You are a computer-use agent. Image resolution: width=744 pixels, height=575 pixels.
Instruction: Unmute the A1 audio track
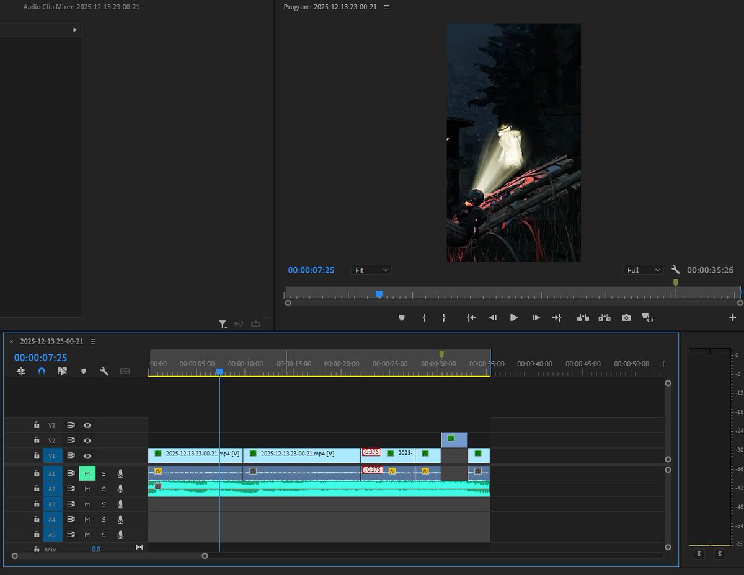[x=86, y=473]
